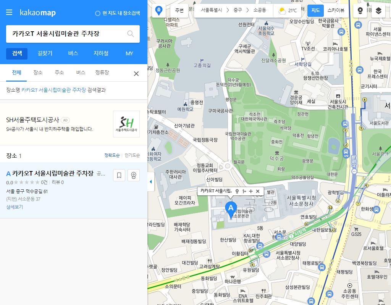Click the 서울특별시청 서소문청사 label

(x=301, y=201)
